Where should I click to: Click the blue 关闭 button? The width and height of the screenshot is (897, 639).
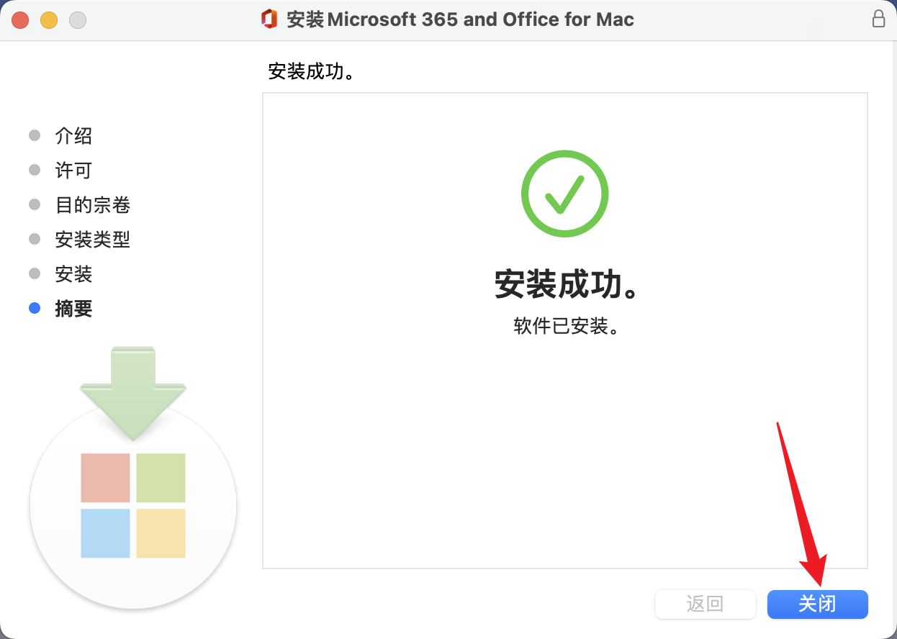(818, 604)
